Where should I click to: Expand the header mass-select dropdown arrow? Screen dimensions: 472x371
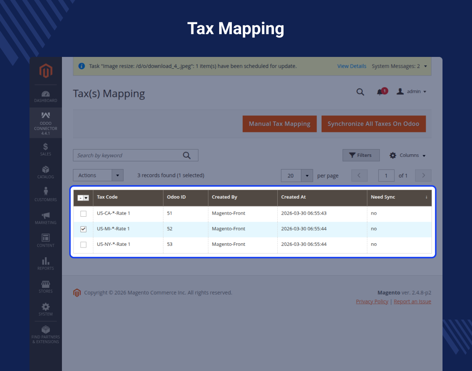point(86,198)
